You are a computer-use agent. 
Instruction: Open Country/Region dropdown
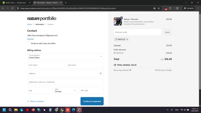click(65, 56)
